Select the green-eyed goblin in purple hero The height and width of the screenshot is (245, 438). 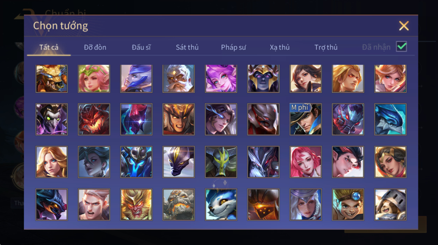point(52,119)
